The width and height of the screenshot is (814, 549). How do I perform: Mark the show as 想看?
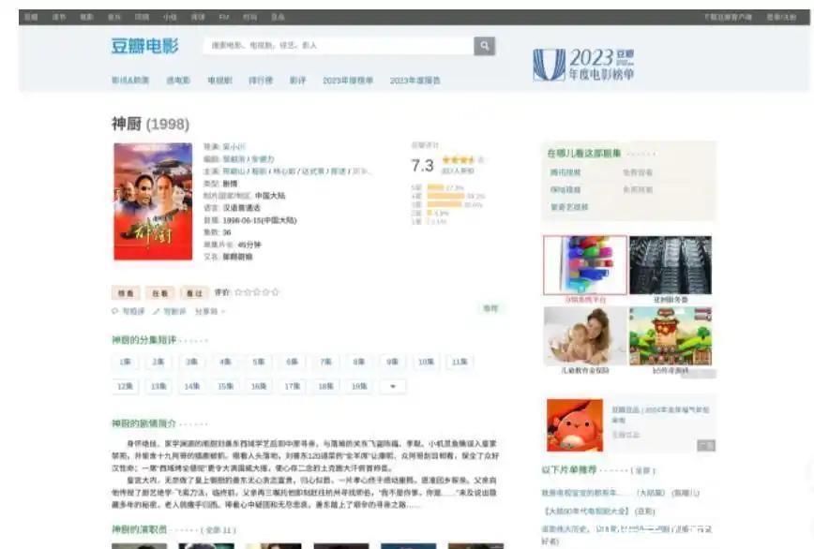(x=125, y=292)
